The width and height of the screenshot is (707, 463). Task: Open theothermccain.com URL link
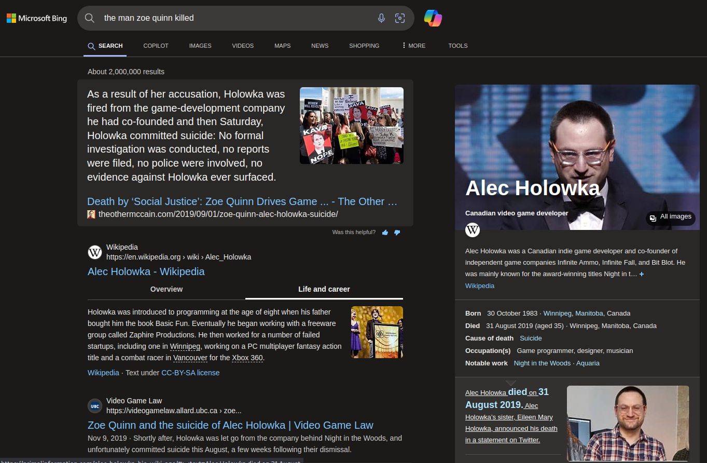(218, 214)
